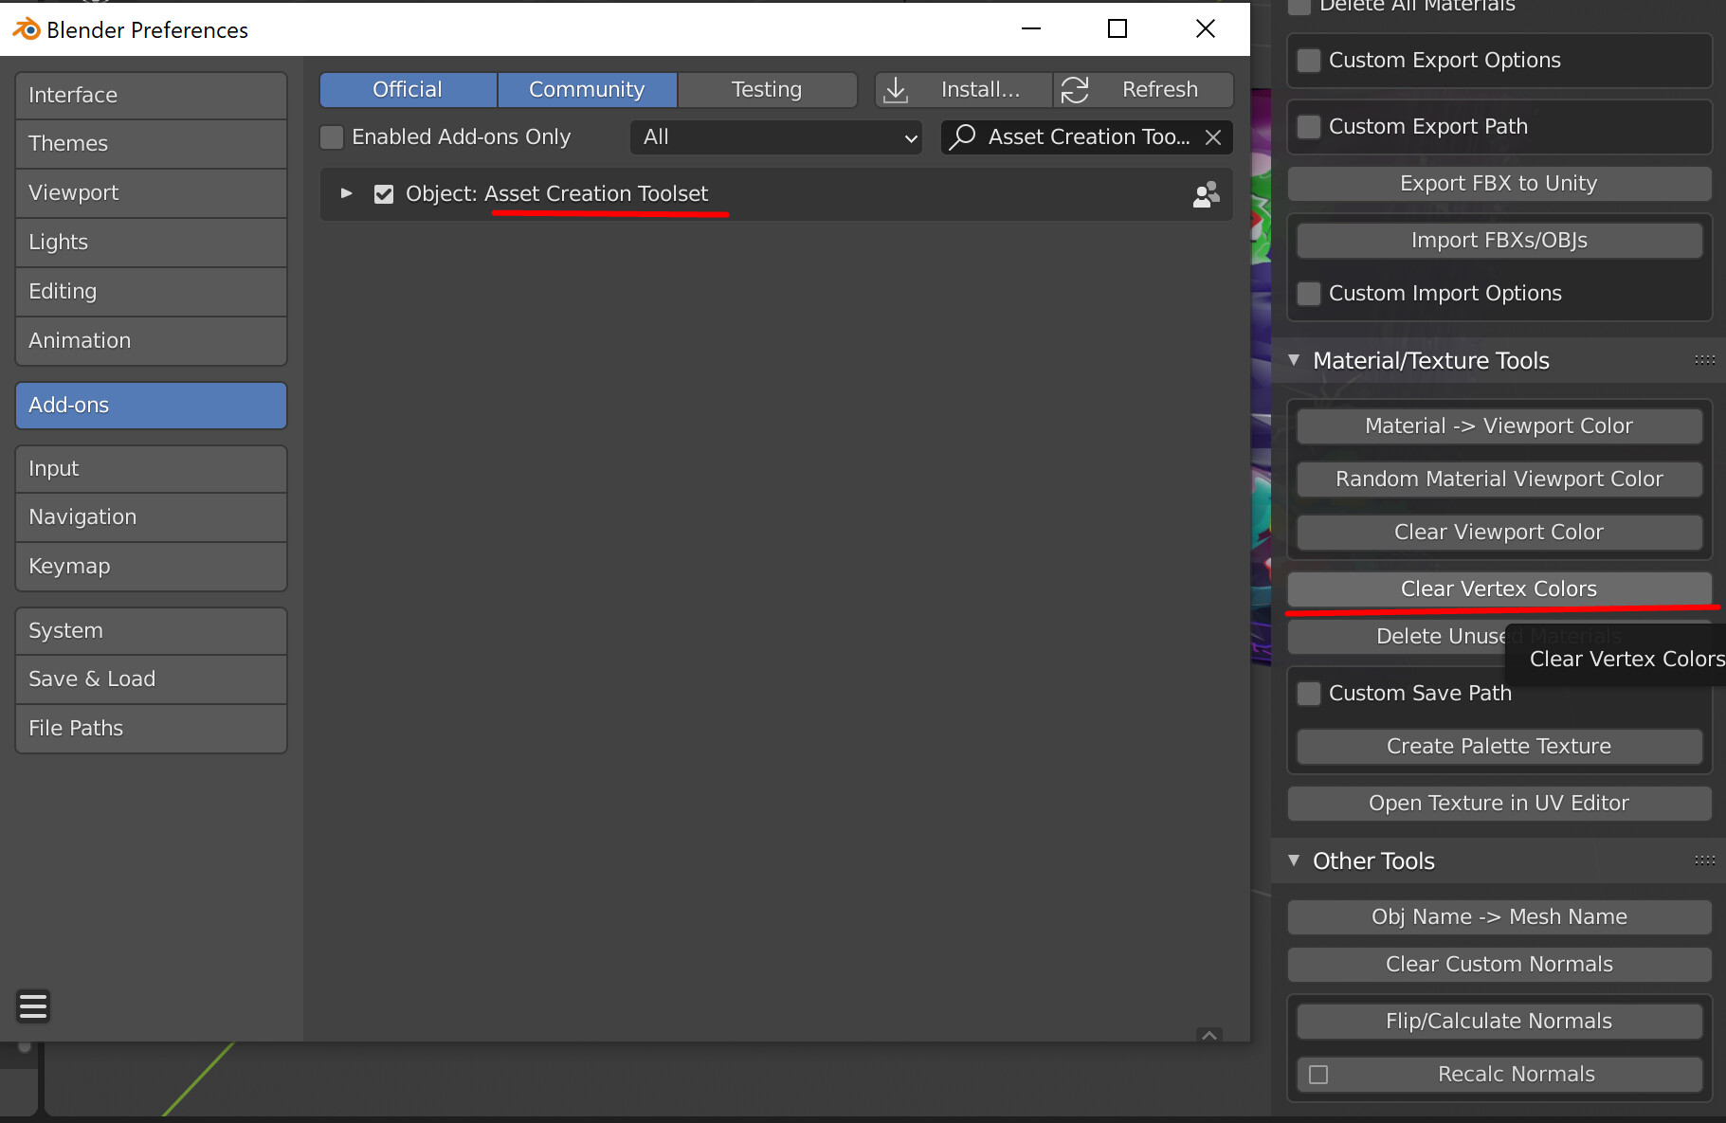This screenshot has width=1726, height=1123.
Task: Select Themes in the preferences sidebar
Action: pos(151,143)
